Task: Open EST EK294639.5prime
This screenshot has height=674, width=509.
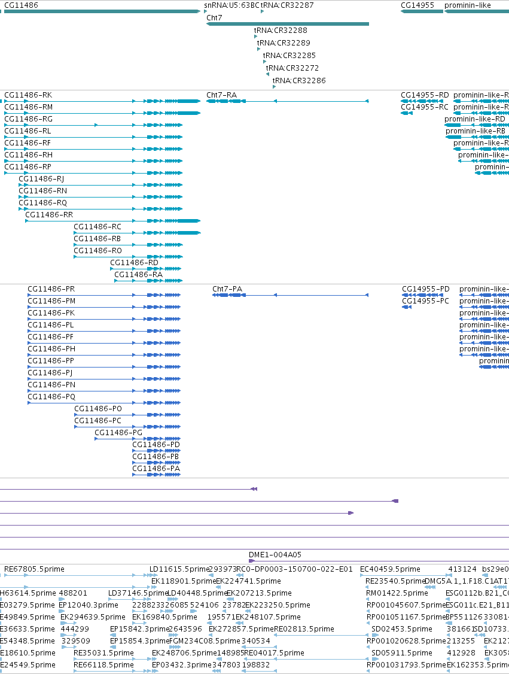Action: point(93,617)
